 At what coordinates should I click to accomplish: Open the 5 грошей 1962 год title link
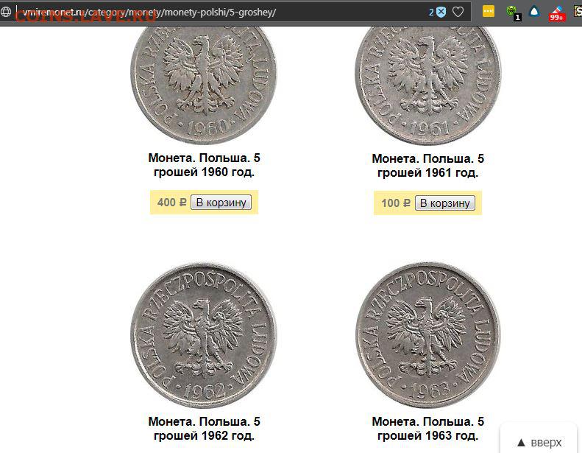pyautogui.click(x=204, y=429)
